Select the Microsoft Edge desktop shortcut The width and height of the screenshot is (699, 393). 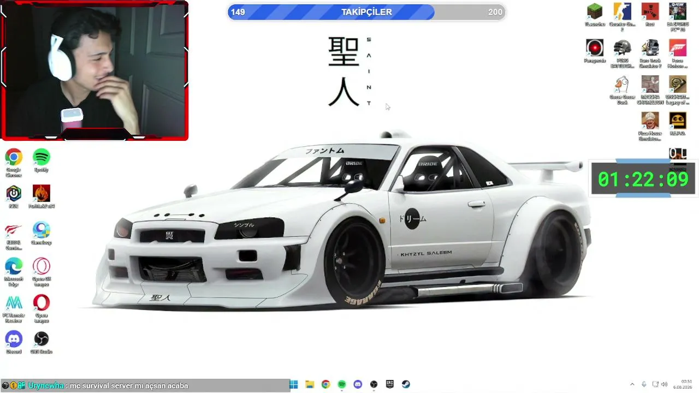tap(14, 272)
